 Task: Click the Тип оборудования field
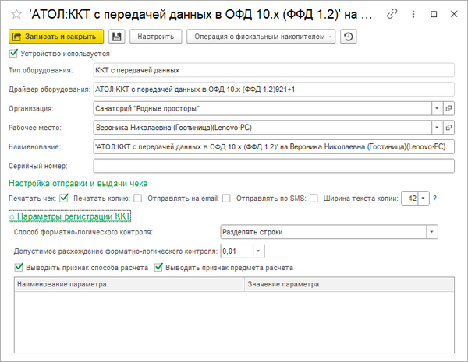click(x=274, y=70)
